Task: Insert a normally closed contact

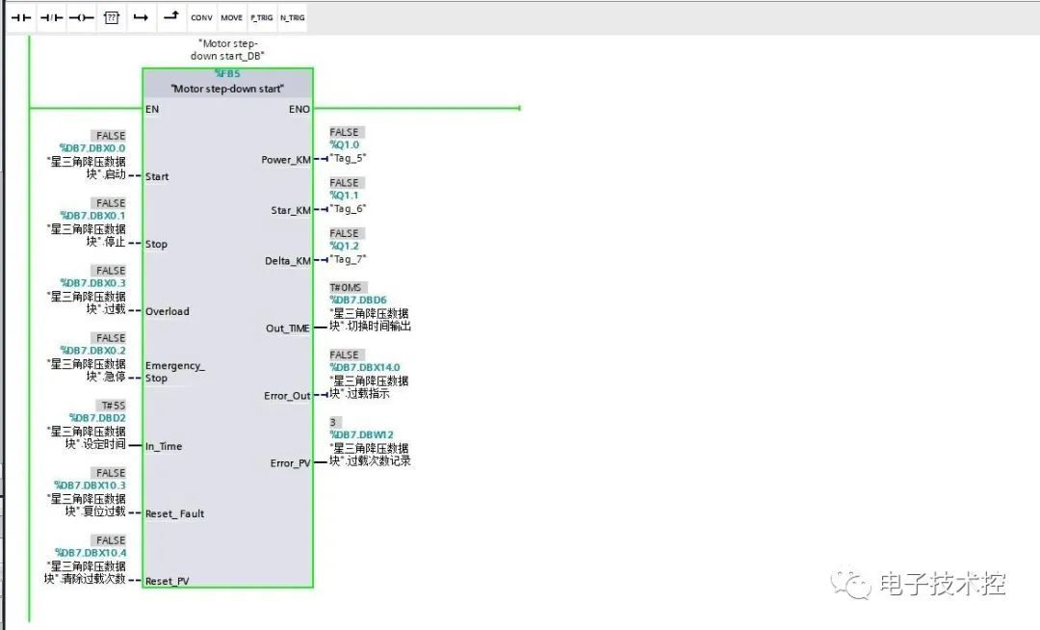Action: tap(51, 18)
